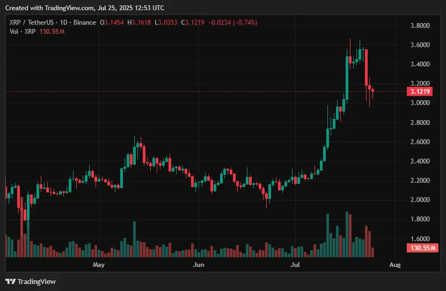446x291 pixels.
Task: Click the May label on time axis
Action: coord(99,265)
